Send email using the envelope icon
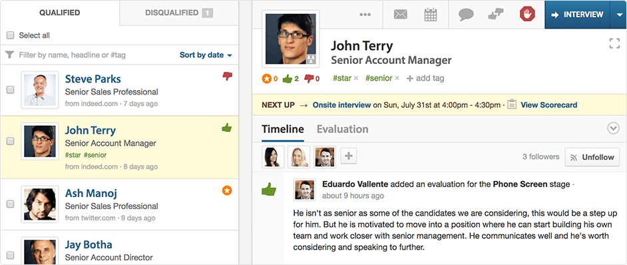Viewport: 627px width, 265px height. pyautogui.click(x=400, y=15)
